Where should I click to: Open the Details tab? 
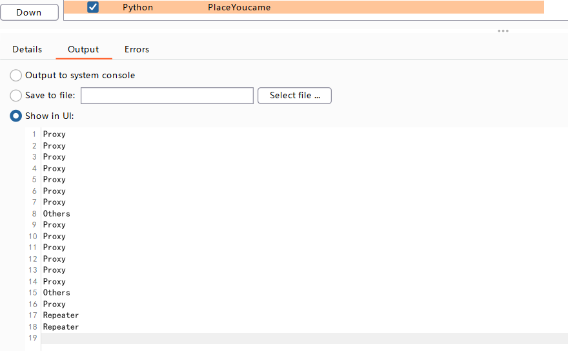pyautogui.click(x=27, y=49)
